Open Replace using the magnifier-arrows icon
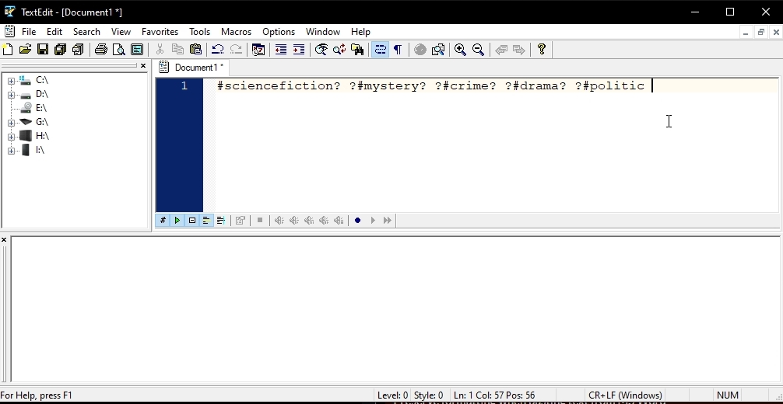 (339, 50)
